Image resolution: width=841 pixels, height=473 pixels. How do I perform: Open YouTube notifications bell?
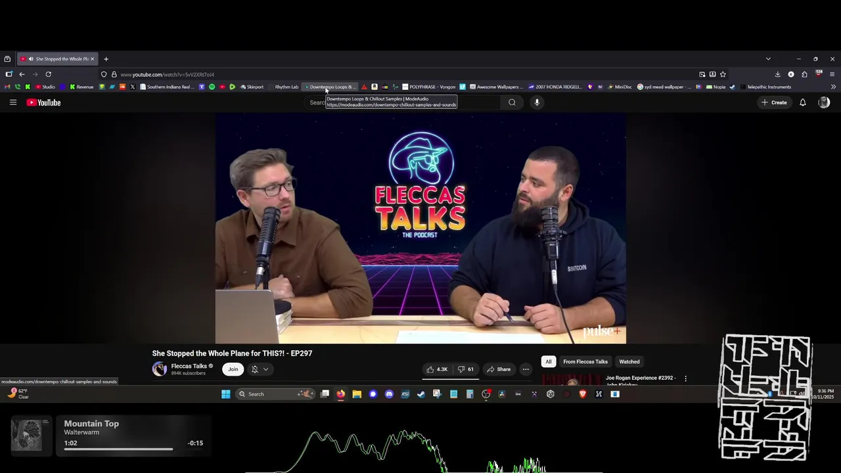pyautogui.click(x=802, y=102)
